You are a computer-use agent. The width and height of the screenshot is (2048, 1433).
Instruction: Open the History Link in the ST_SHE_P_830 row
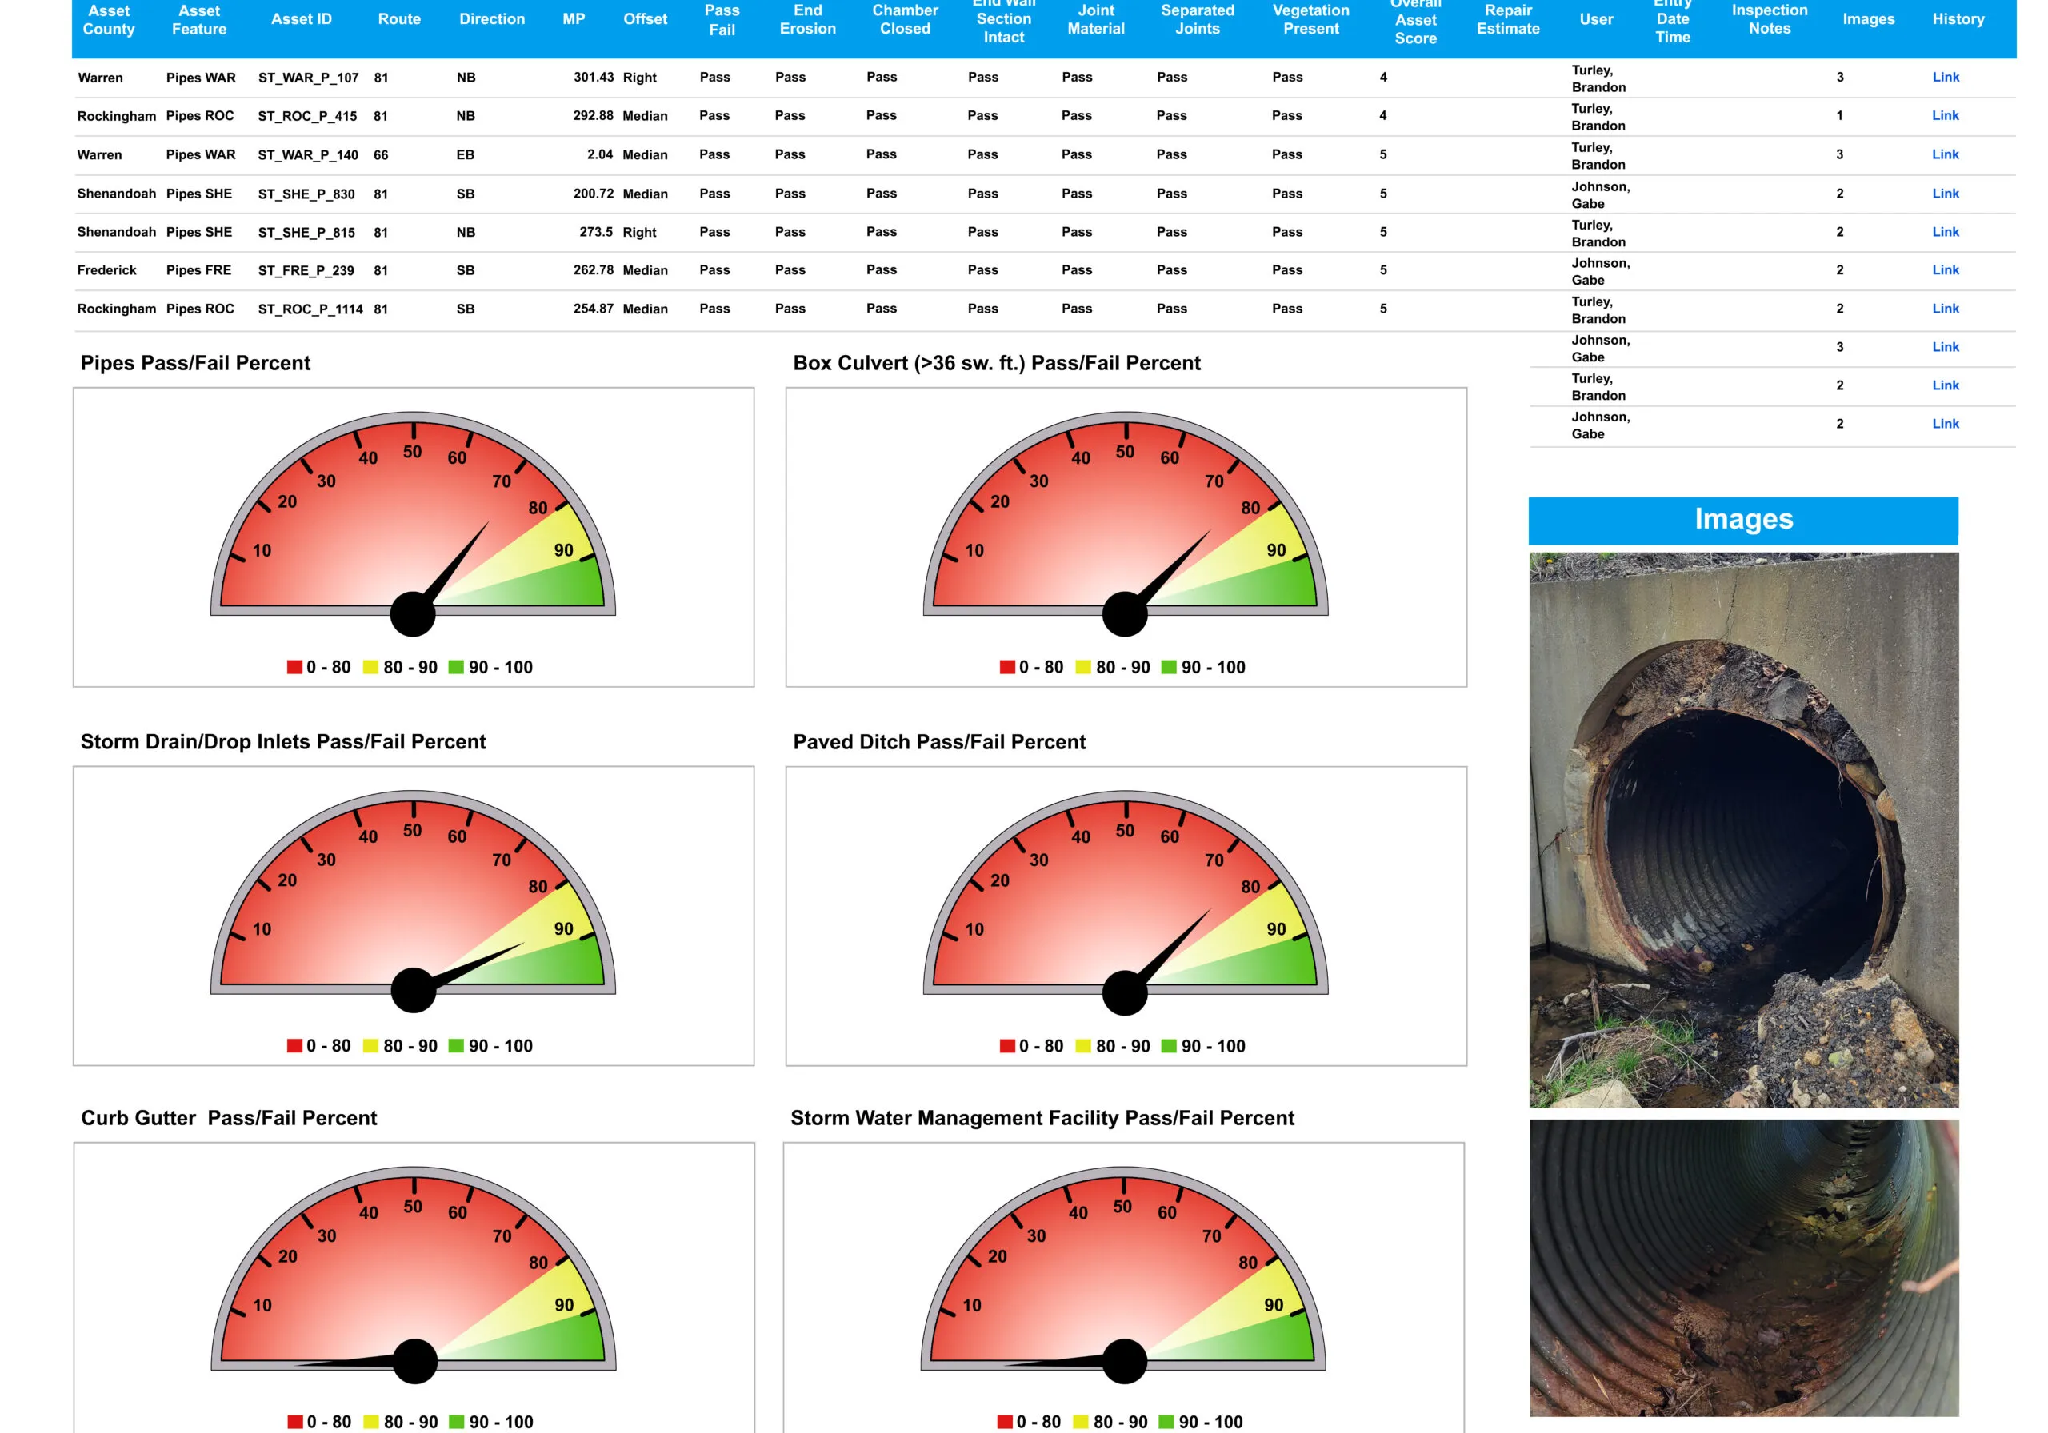pyautogui.click(x=1945, y=193)
